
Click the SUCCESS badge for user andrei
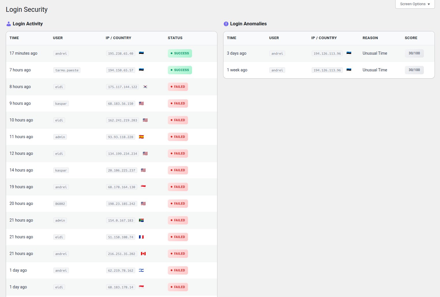pyautogui.click(x=180, y=53)
